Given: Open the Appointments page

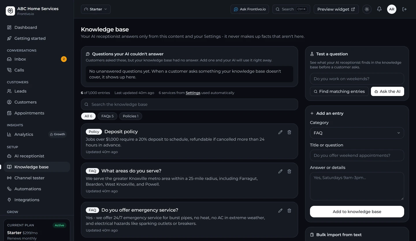Looking at the screenshot, I should pos(37,113).
